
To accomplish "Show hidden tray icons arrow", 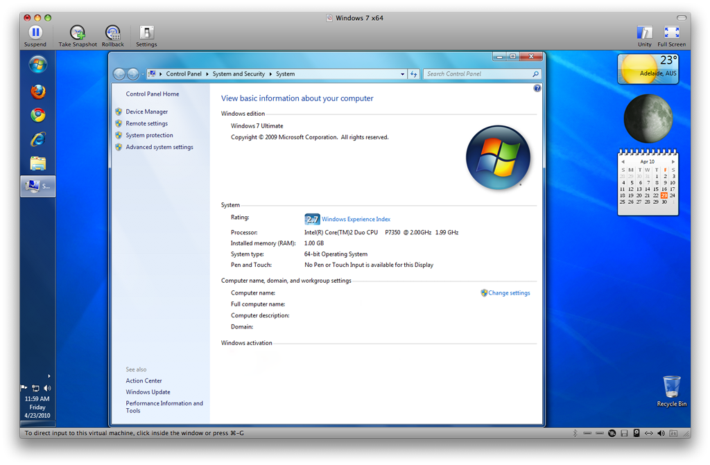I will [49, 376].
